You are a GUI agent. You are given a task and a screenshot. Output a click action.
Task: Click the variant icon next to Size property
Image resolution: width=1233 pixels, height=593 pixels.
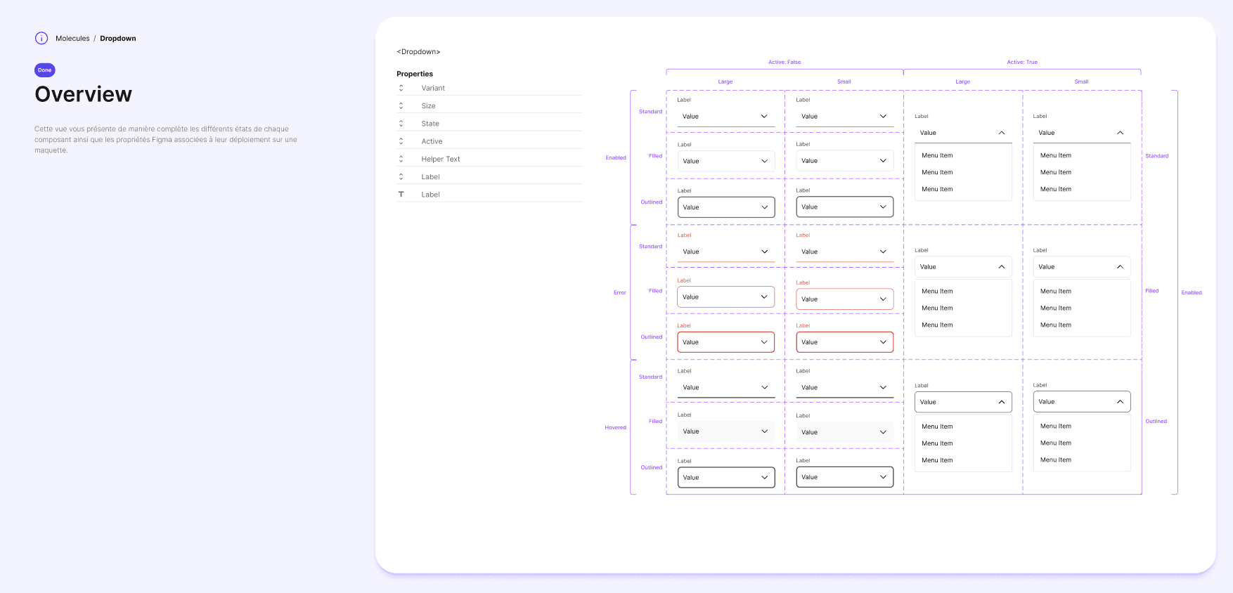tap(401, 105)
